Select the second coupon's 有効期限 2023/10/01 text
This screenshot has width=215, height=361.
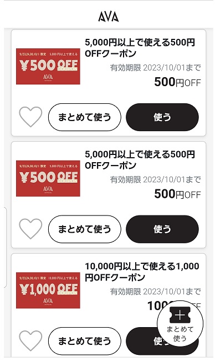point(155,179)
